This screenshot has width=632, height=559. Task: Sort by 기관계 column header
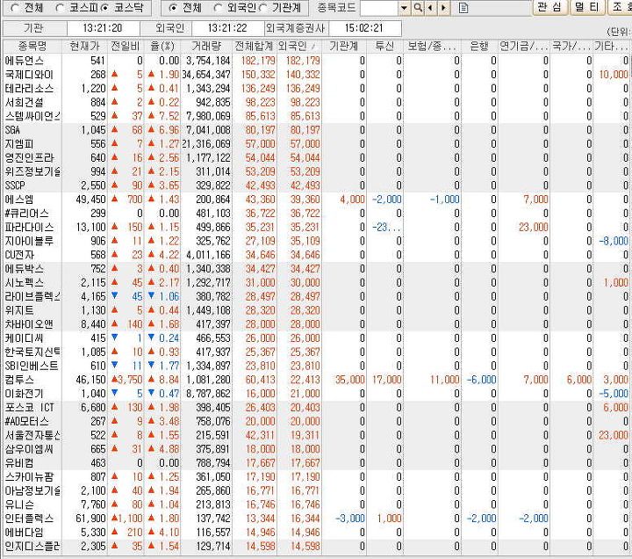click(344, 46)
